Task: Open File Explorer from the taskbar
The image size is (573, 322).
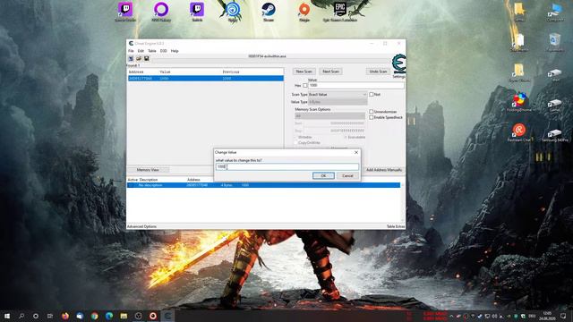Action: [124, 316]
